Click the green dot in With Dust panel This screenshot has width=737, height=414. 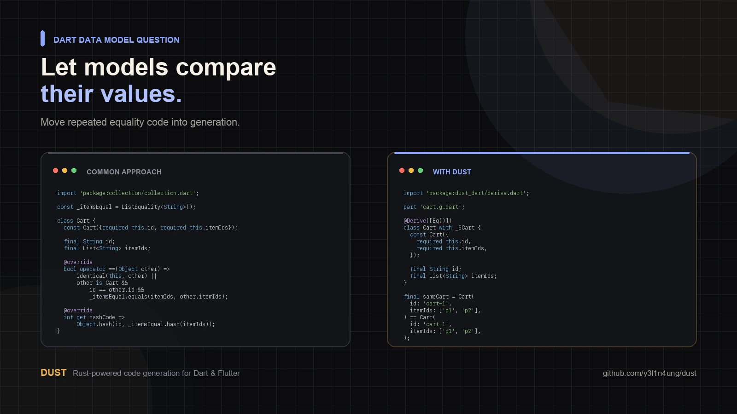(420, 171)
